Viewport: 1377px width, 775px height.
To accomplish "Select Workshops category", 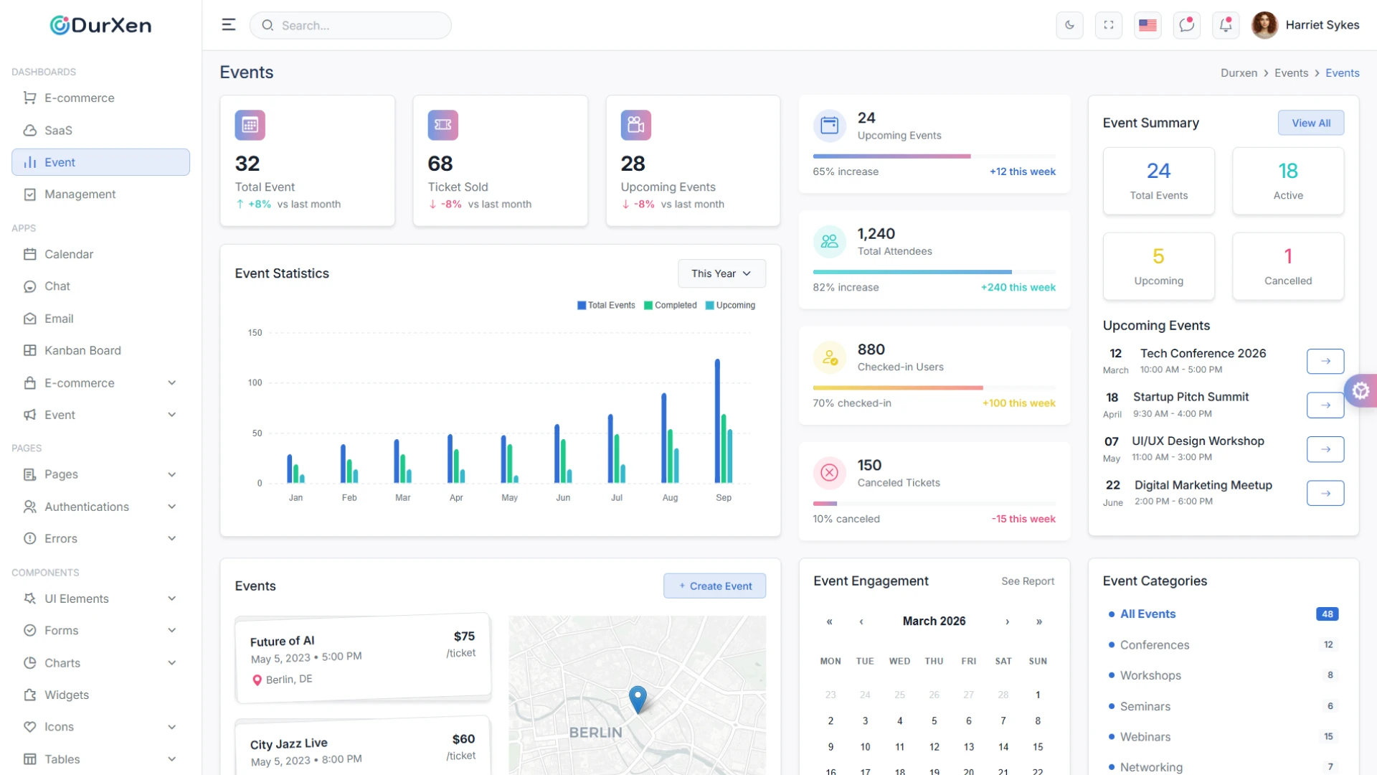I will click(x=1223, y=676).
